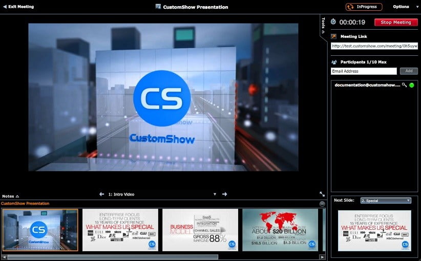Open the Next Slide dropdown '2. Special'
Image resolution: width=421 pixels, height=261 pixels.
click(386, 201)
